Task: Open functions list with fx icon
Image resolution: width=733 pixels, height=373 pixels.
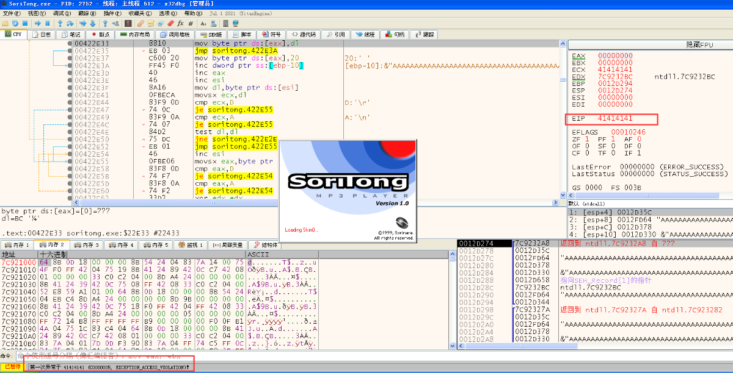Action: pos(180,23)
